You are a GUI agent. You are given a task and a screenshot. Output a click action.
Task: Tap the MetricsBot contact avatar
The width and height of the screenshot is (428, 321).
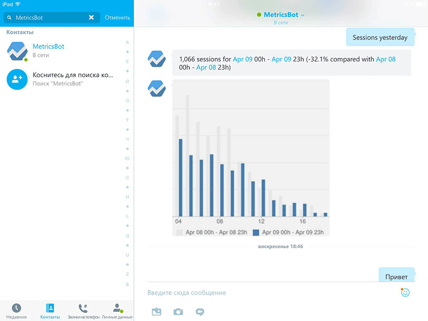click(17, 51)
